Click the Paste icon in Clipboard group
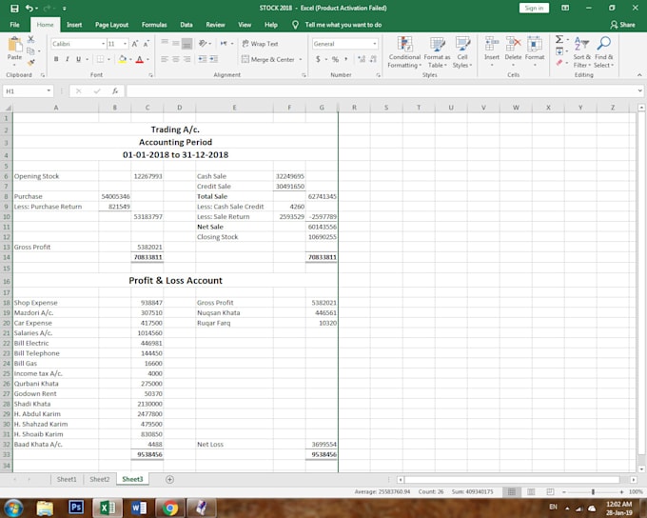The height and width of the screenshot is (518, 647). (x=14, y=48)
